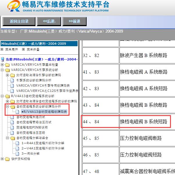
Task: Go back with <<后退 button
Action: tap(49, 22)
